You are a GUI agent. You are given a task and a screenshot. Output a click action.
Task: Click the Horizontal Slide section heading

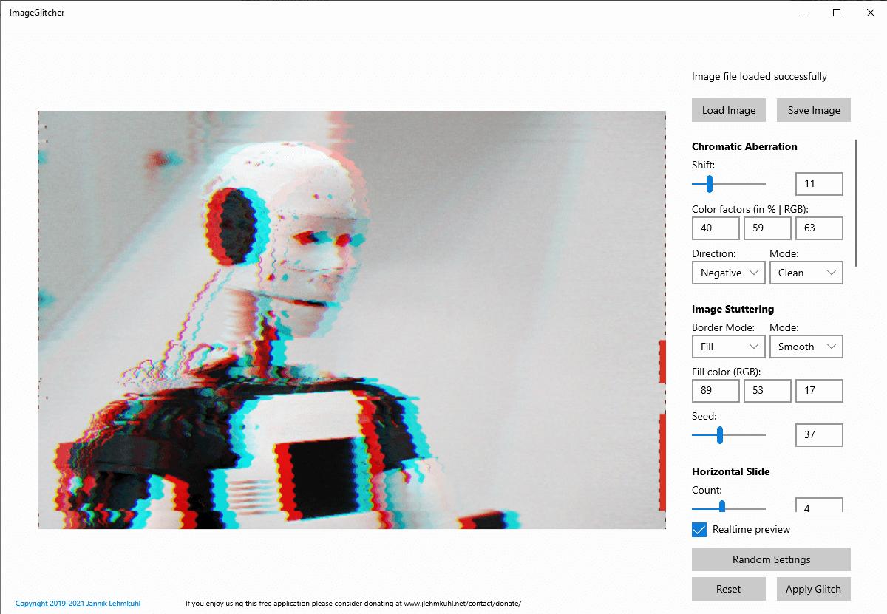pyautogui.click(x=730, y=471)
